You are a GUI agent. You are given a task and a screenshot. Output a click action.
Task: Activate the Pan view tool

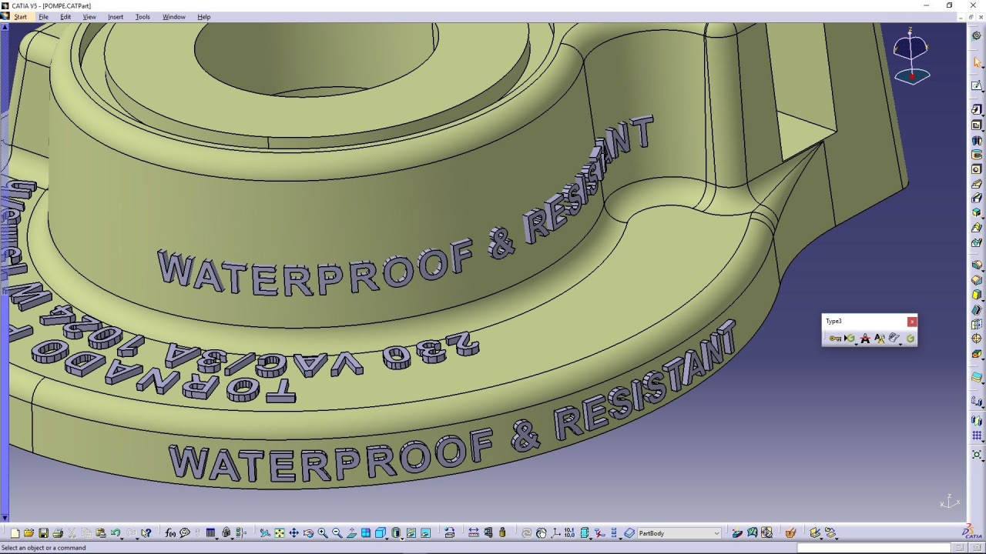(x=294, y=532)
